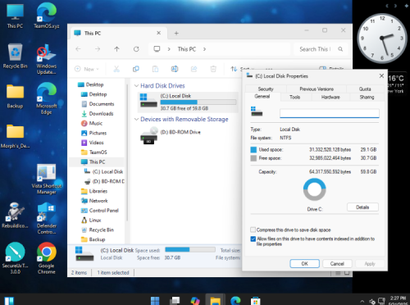Image resolution: width=410 pixels, height=305 pixels.
Task: Open Microsoft Store from the taskbar
Action: click(256, 301)
